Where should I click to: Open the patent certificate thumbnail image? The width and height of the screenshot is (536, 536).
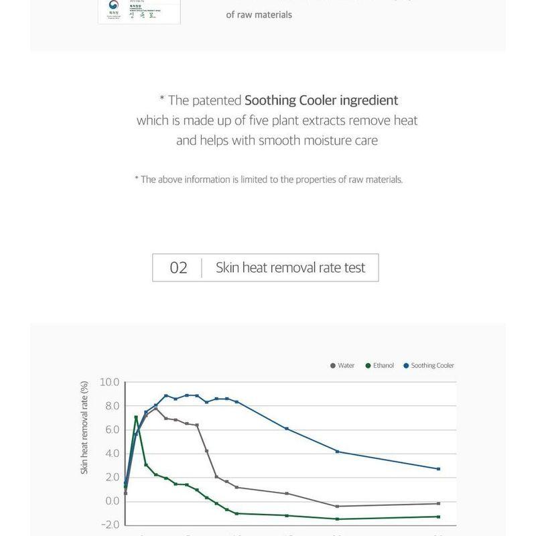[x=139, y=12]
